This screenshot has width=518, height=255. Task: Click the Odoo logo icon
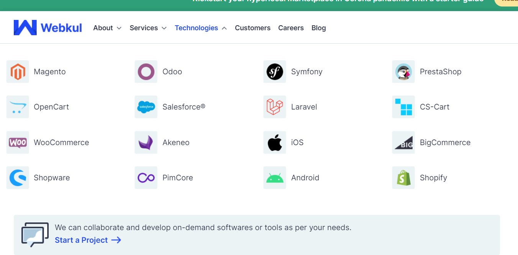click(x=146, y=72)
